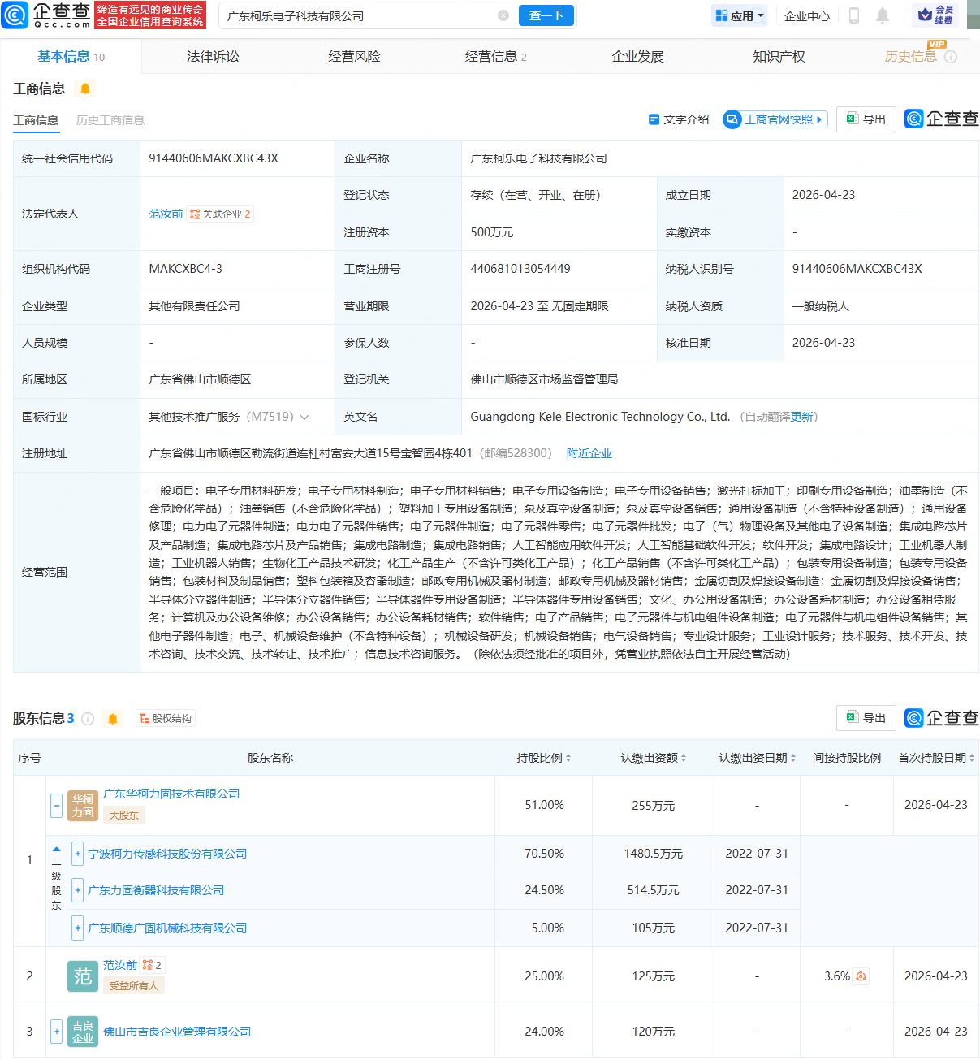Click the 500万元 registered capital value
This screenshot has width=980, height=1060.
[492, 232]
